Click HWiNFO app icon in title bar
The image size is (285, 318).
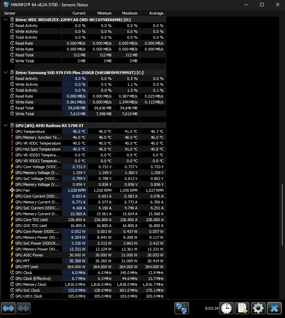6,4
